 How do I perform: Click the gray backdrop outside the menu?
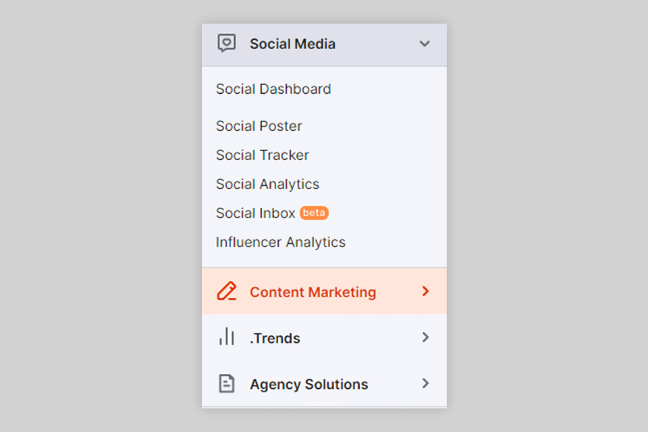101,216
